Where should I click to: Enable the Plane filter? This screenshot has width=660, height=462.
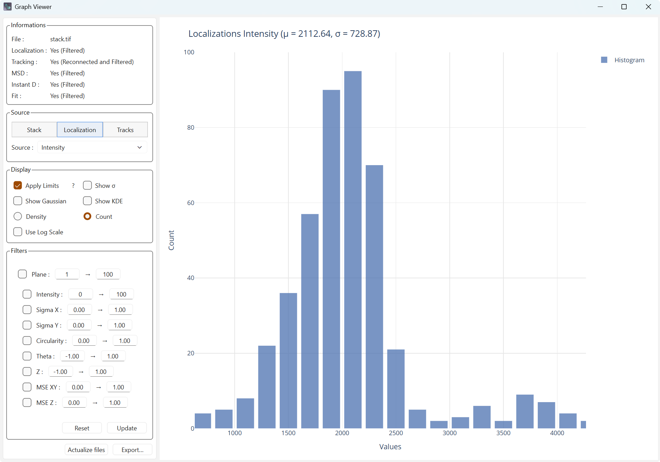point(22,274)
